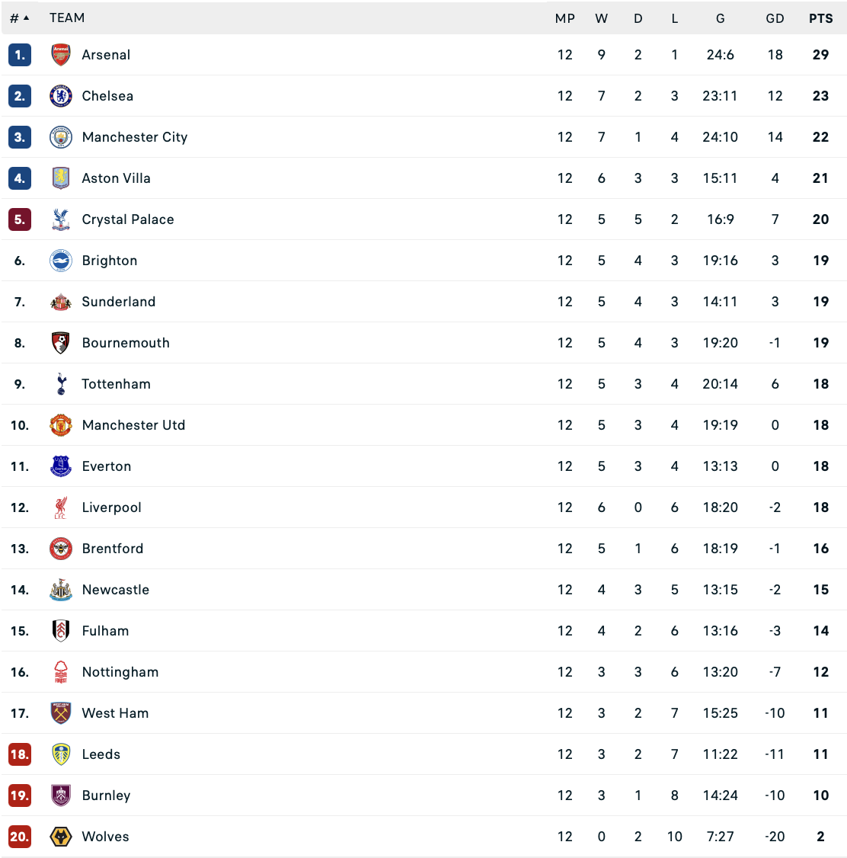Image resolution: width=847 pixels, height=858 pixels.
Task: Open the Aston Villa team link
Action: pyautogui.click(x=117, y=178)
